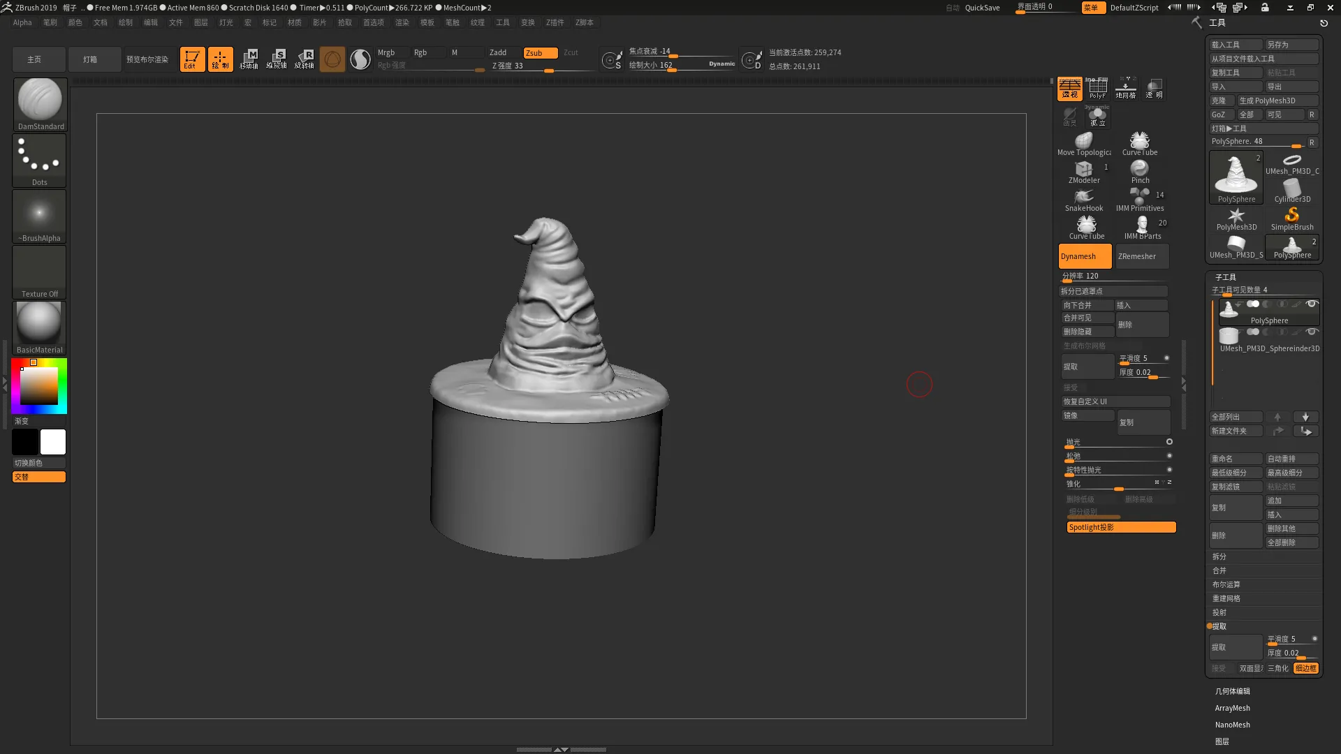Screen dimensions: 1341x754
Task: Click the ZRemesher button
Action: coord(1141,256)
